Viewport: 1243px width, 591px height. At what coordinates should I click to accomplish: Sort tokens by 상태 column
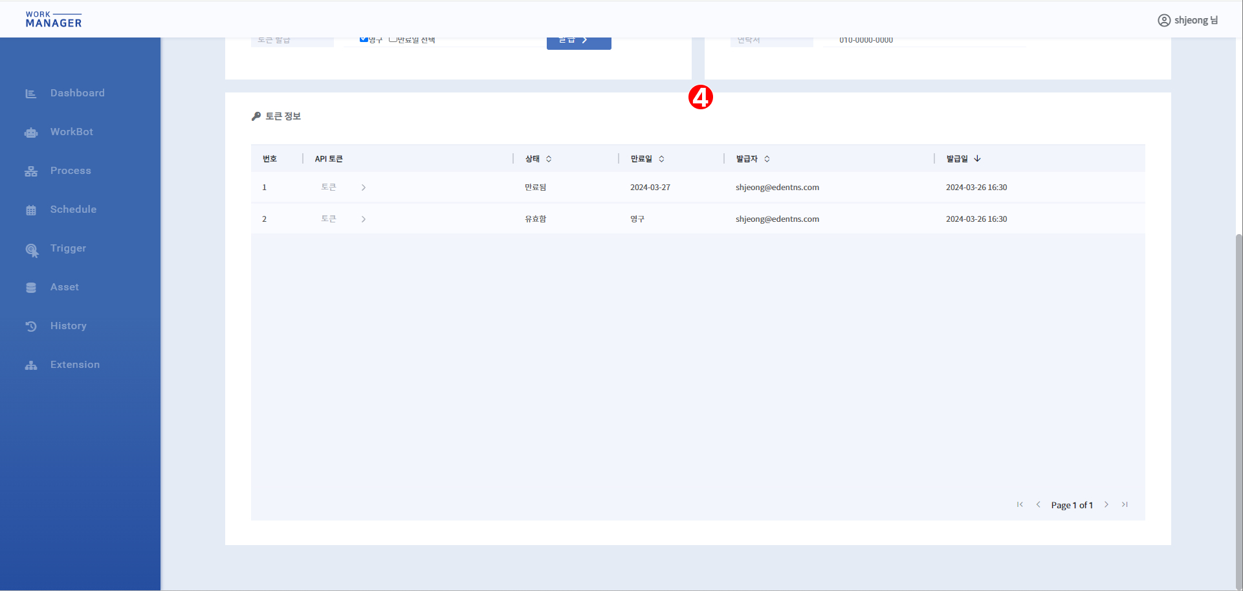pyautogui.click(x=549, y=158)
